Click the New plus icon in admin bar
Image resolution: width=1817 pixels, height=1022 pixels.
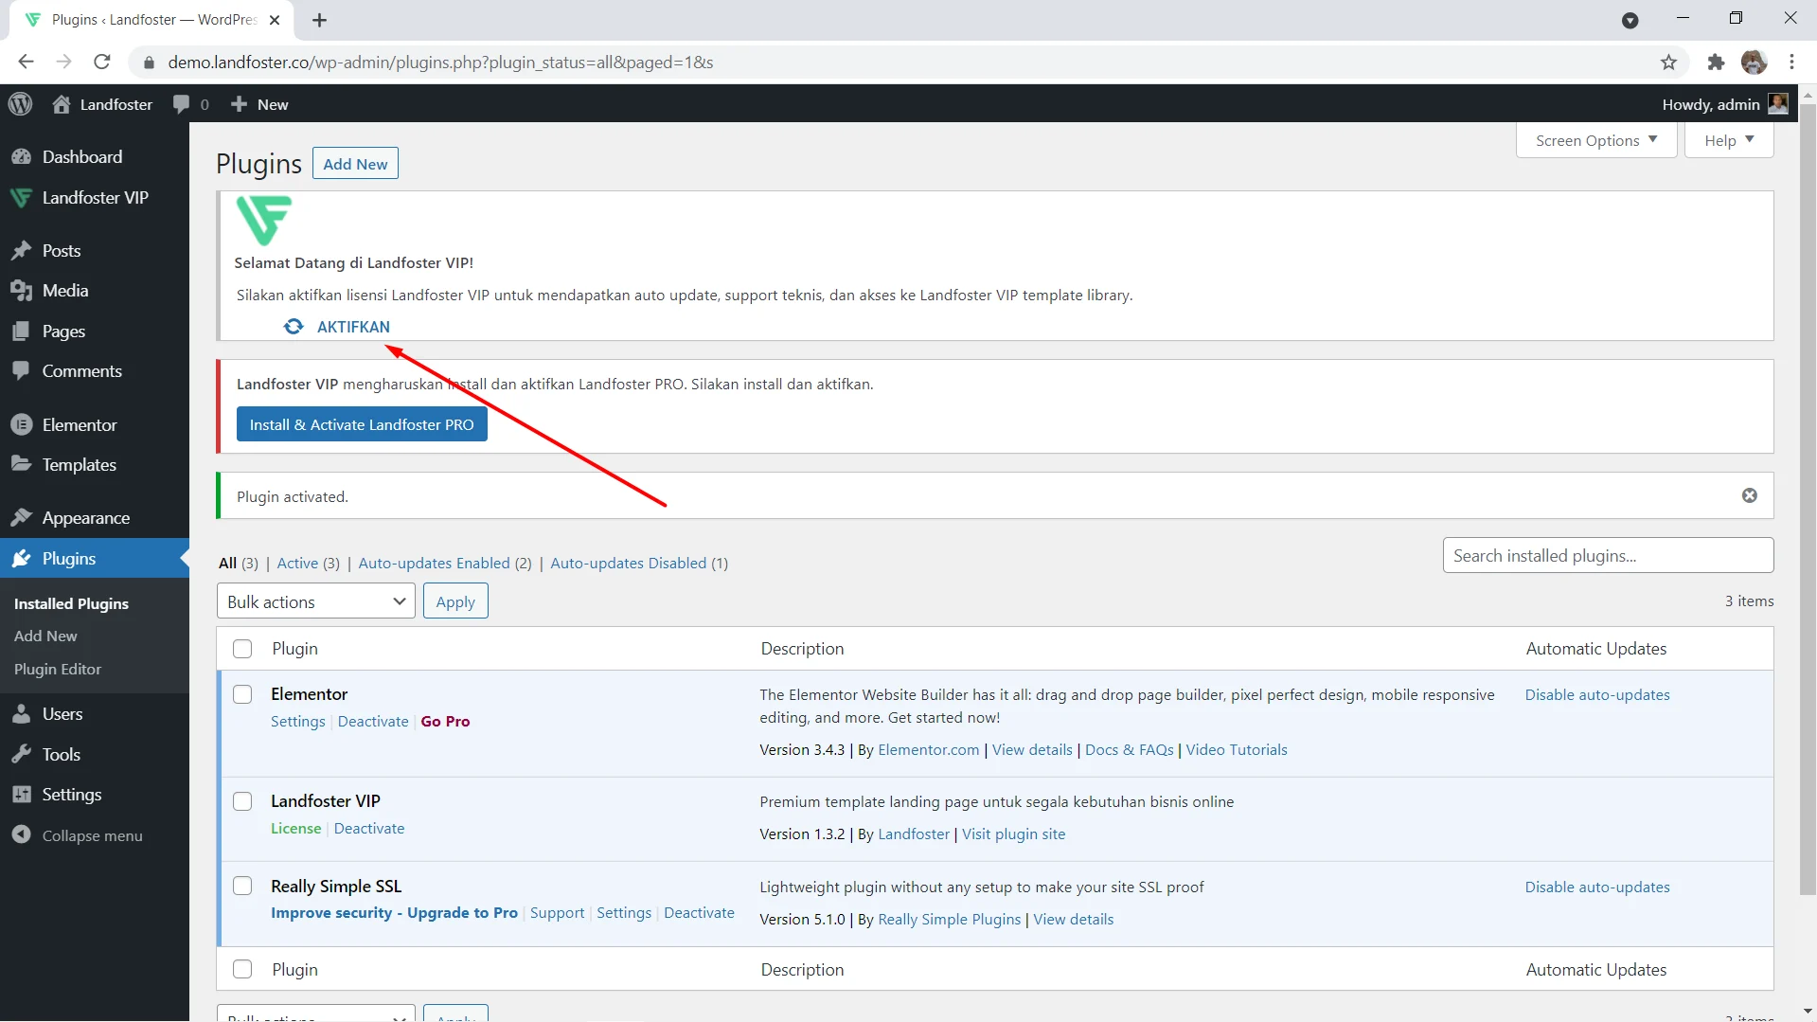[x=239, y=104]
